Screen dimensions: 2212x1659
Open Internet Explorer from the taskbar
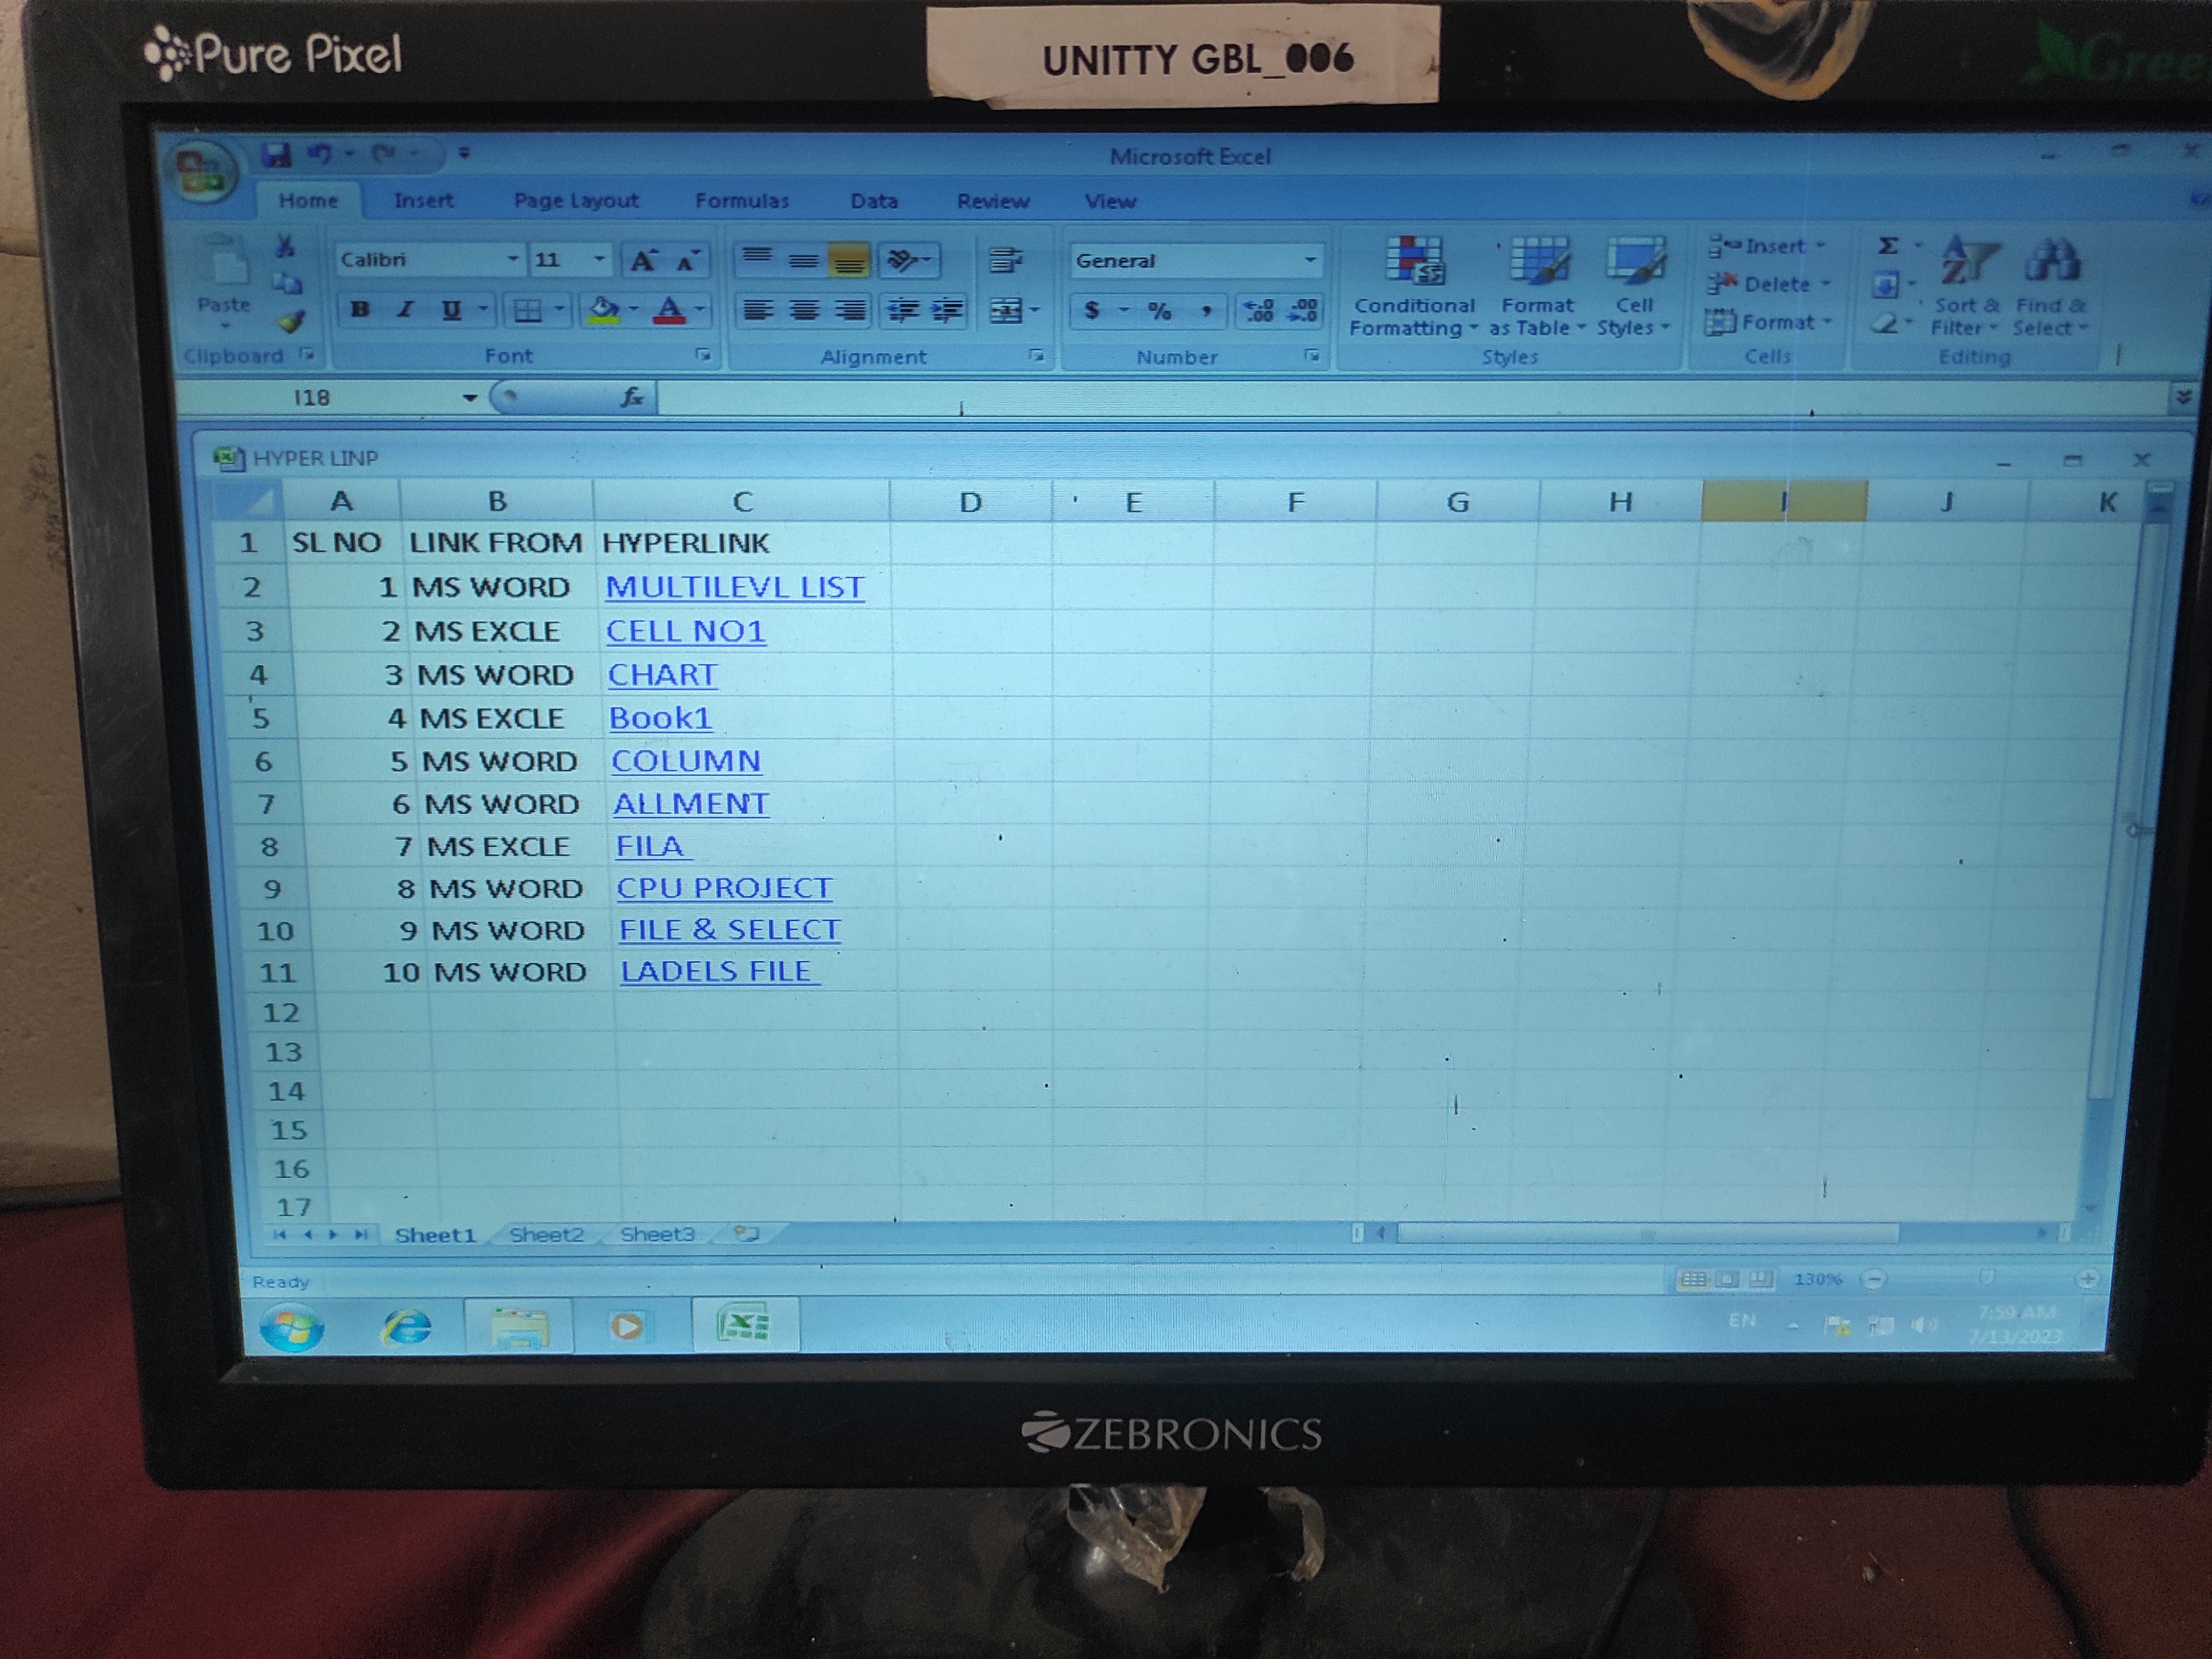[407, 1327]
